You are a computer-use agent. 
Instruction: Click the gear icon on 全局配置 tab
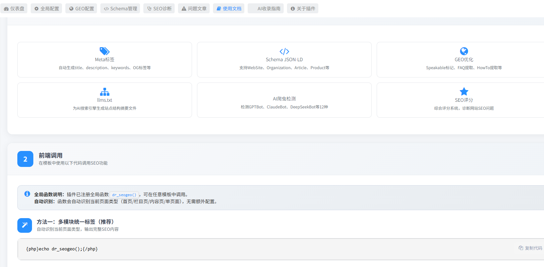pyautogui.click(x=37, y=9)
